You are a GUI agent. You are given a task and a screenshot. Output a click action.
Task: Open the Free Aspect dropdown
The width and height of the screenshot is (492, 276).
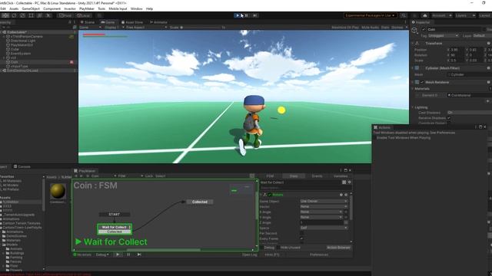(x=146, y=28)
